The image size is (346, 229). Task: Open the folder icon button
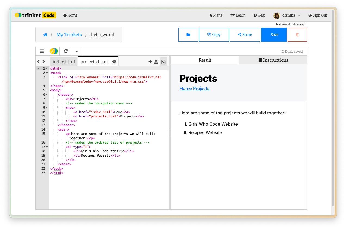coord(188,35)
